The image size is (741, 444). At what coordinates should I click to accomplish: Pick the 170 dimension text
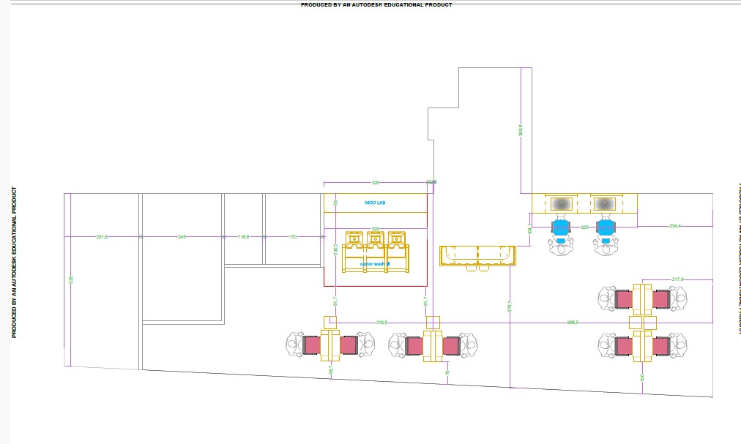293,237
